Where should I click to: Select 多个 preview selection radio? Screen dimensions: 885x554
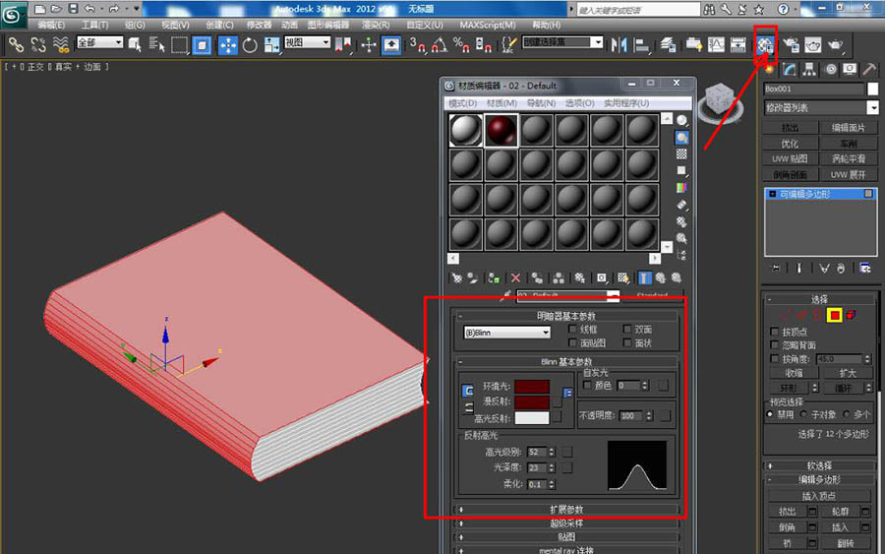[x=846, y=414]
